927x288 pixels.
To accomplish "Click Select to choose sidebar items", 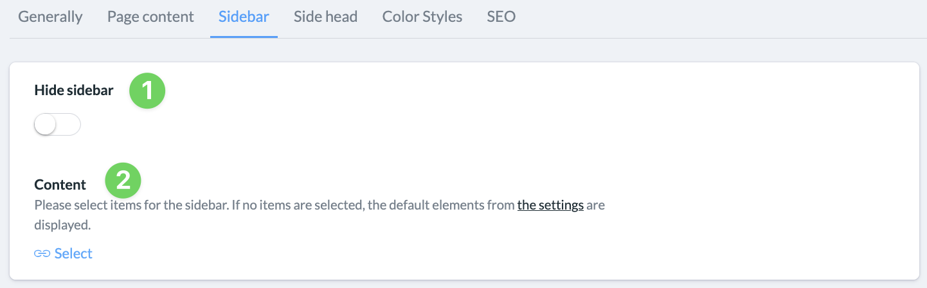I will click(x=73, y=253).
